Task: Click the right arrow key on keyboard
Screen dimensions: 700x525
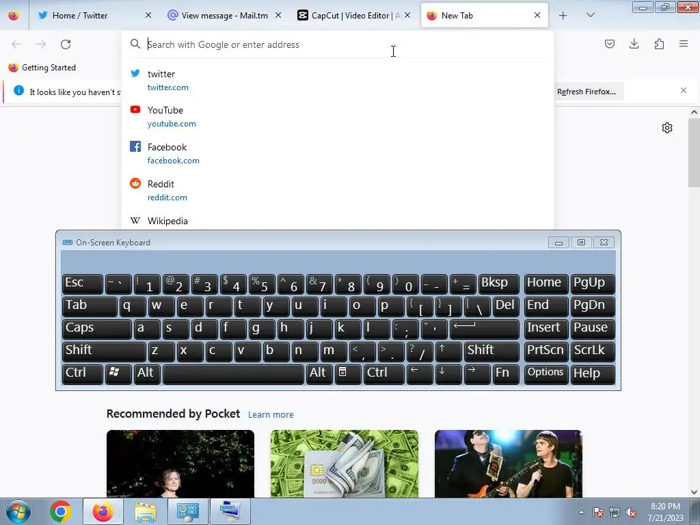Action: [477, 374]
